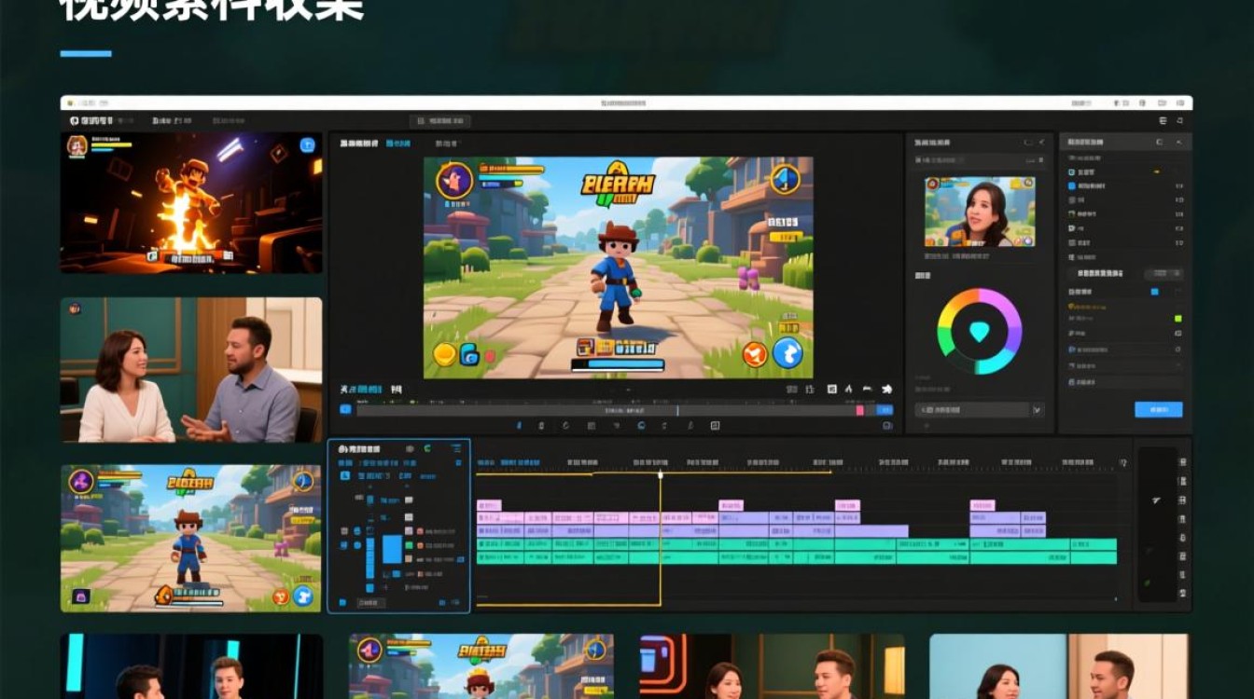Select the two-person interview clip thumbnail
Image resolution: width=1254 pixels, height=699 pixels.
pos(191,370)
